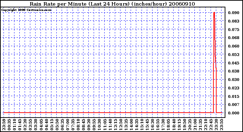Click the 12:15 time label
Image resolution: width=243 pixels, height=132 pixels.
pyautogui.click(x=115, y=125)
